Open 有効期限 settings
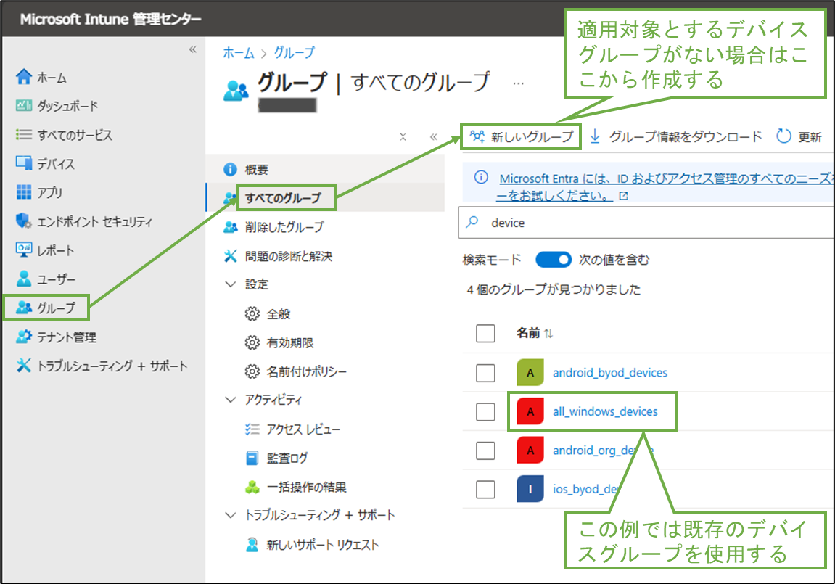This screenshot has height=584, width=835. tap(279, 342)
